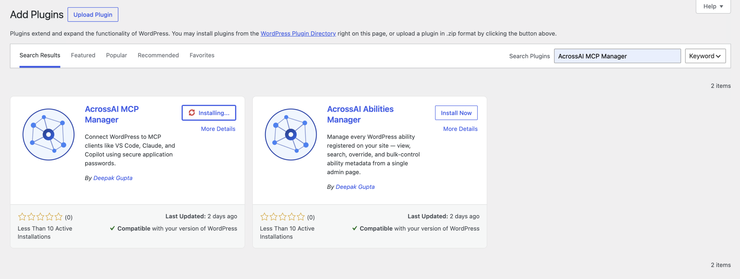The width and height of the screenshot is (740, 279).
Task: Click the Installing... button
Action: point(209,113)
